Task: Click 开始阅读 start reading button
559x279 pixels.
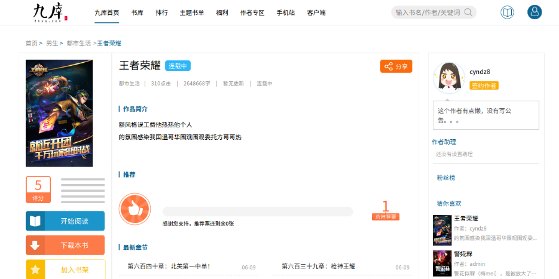Action: pos(65,221)
